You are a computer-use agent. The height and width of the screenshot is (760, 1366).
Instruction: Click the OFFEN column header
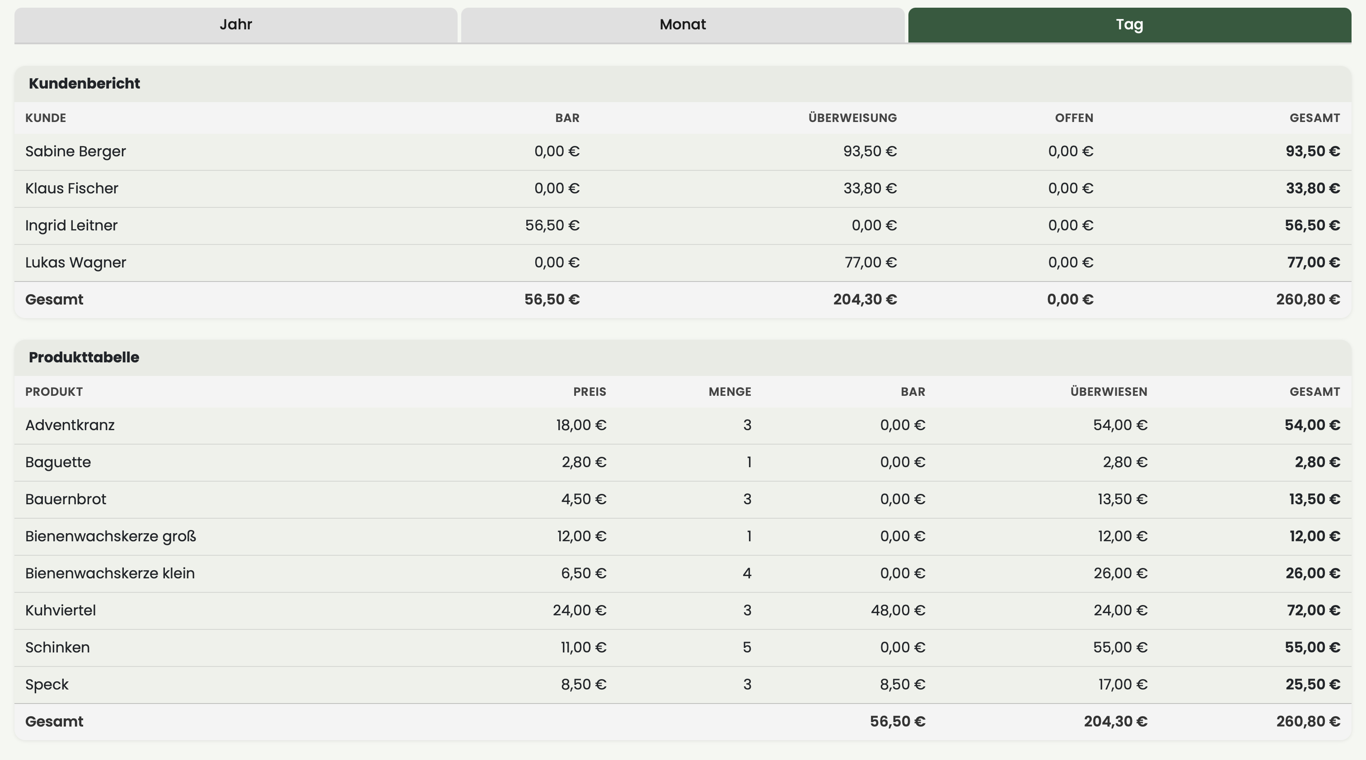[1074, 118]
